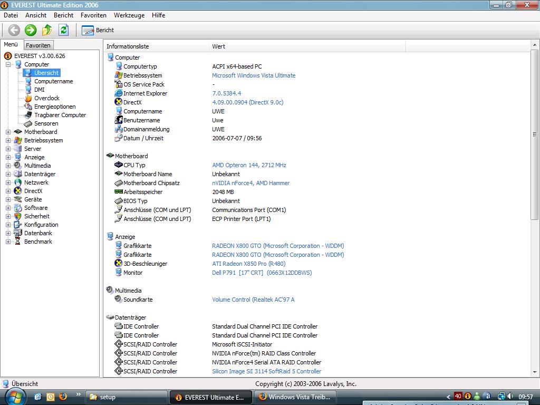
Task: Select Übersicht in the tree
Action: point(46,73)
